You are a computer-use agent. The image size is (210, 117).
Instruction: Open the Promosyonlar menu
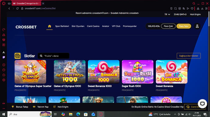[x=130, y=26]
